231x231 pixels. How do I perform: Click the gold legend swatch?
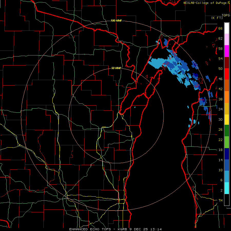[227, 109]
